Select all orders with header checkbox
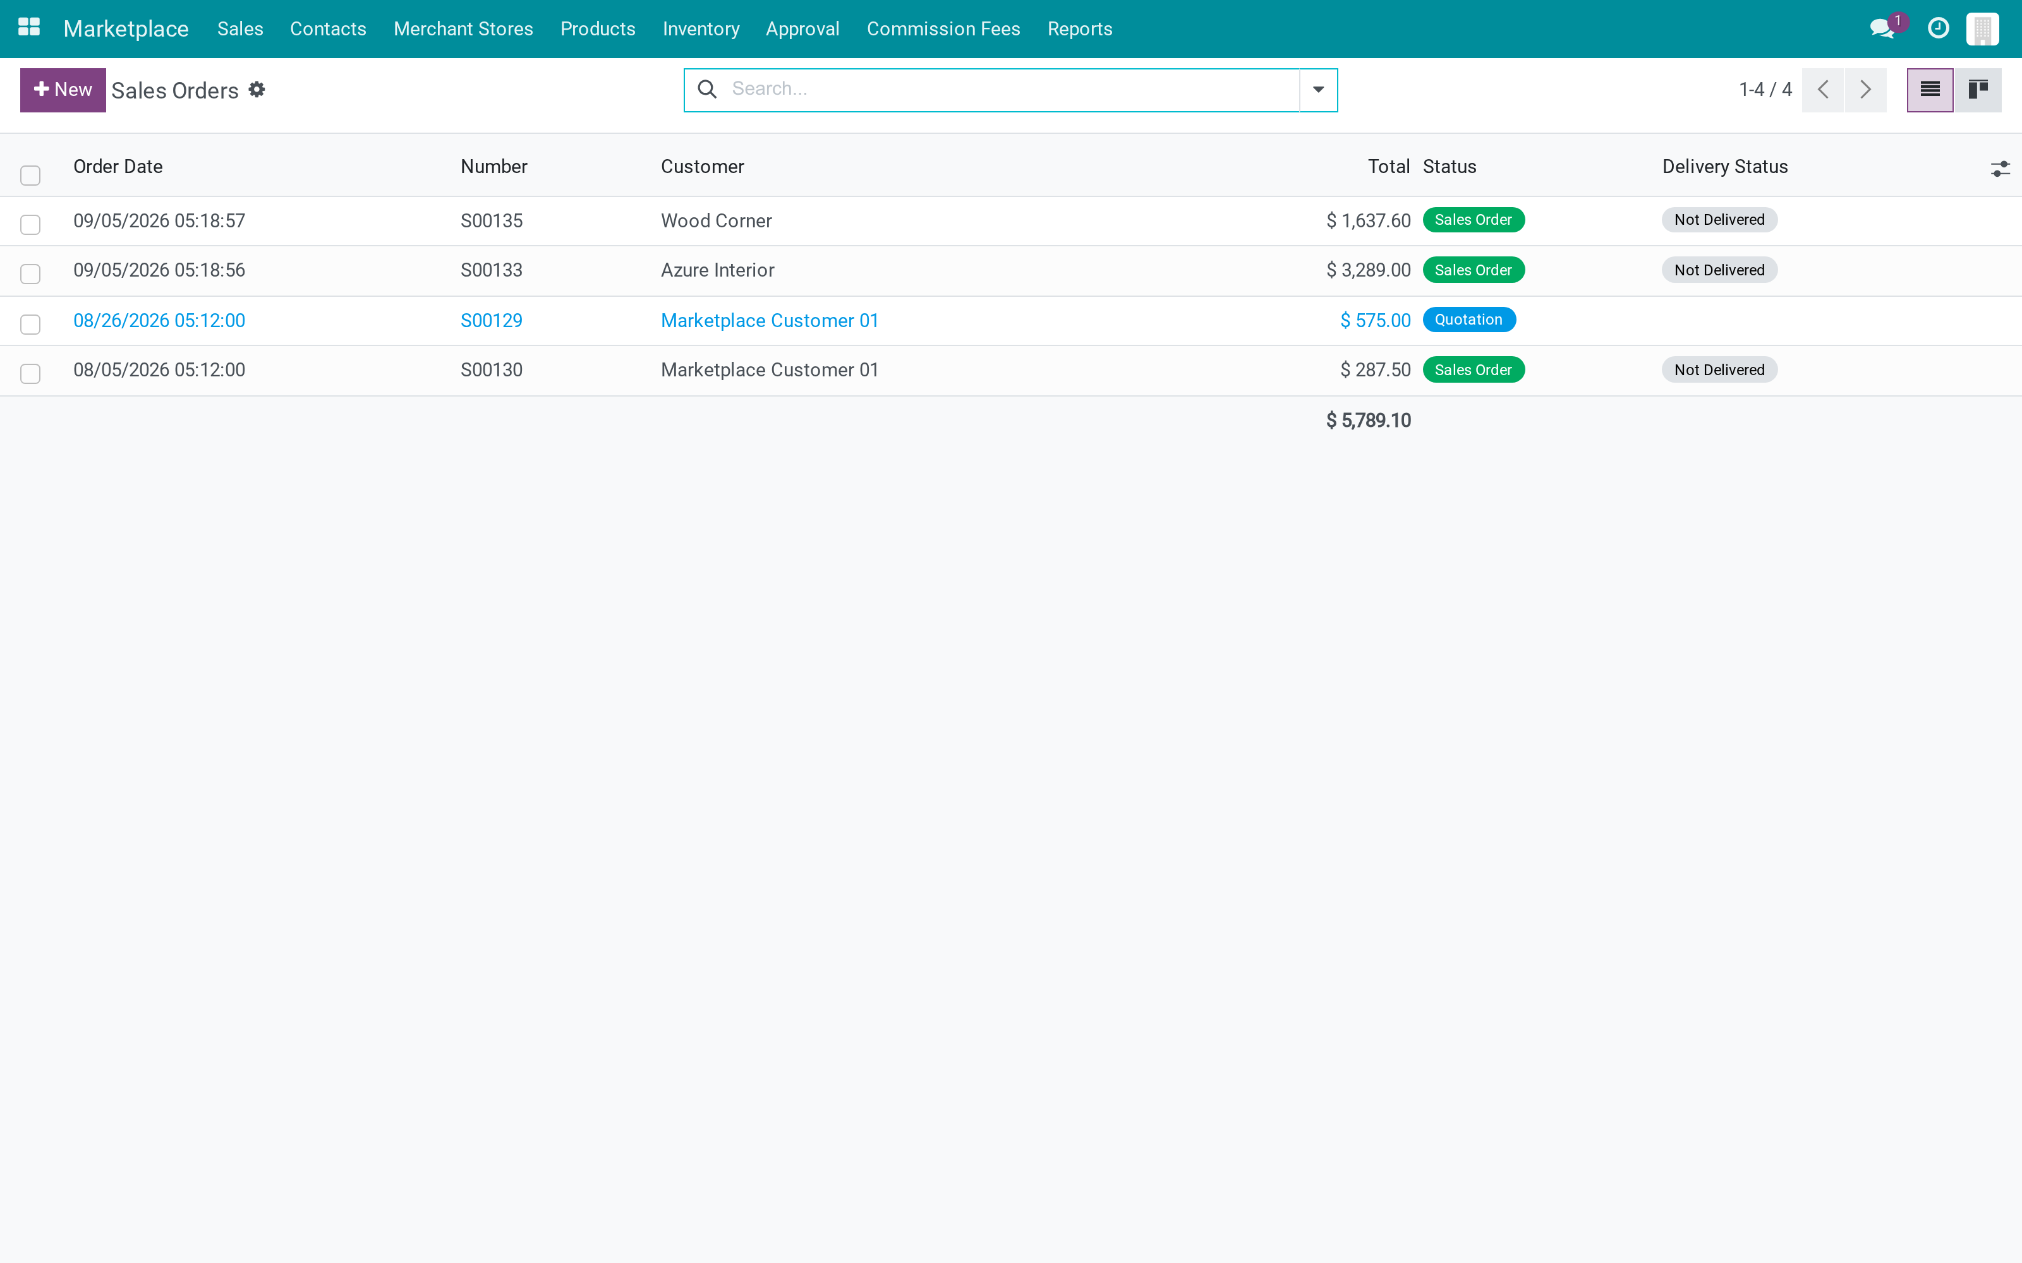Viewport: 2022px width, 1263px height. 30,174
